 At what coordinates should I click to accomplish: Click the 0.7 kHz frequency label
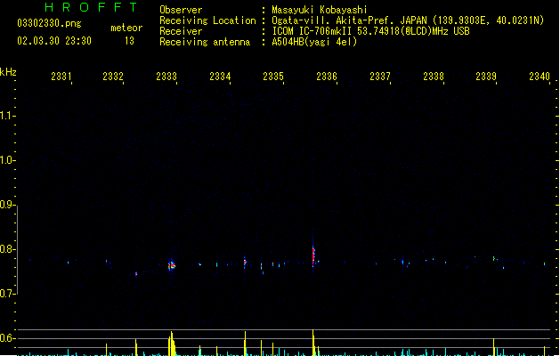tap(7, 294)
